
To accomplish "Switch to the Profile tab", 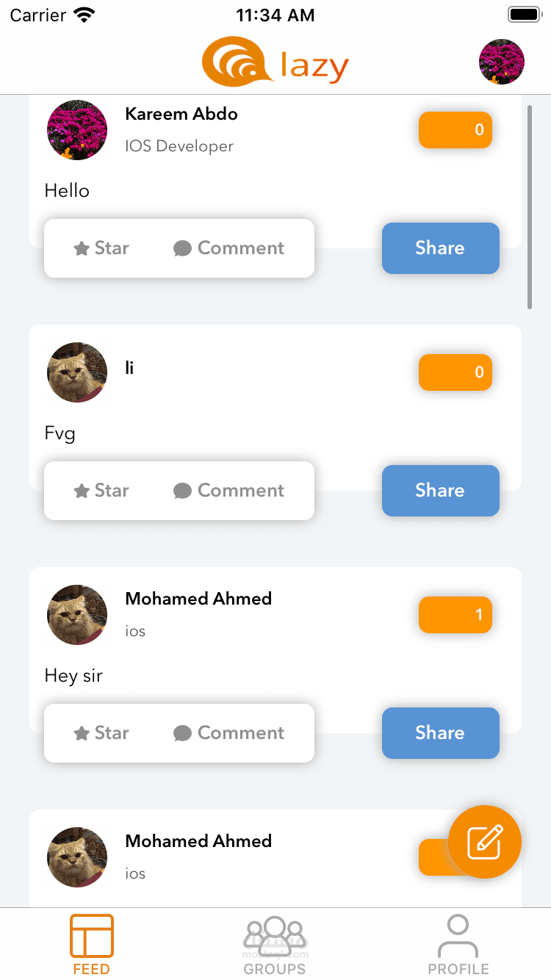I will 458,944.
